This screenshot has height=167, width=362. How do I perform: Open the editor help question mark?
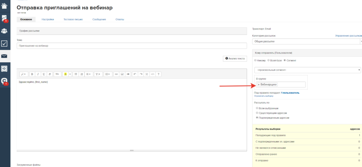[x=158, y=74]
